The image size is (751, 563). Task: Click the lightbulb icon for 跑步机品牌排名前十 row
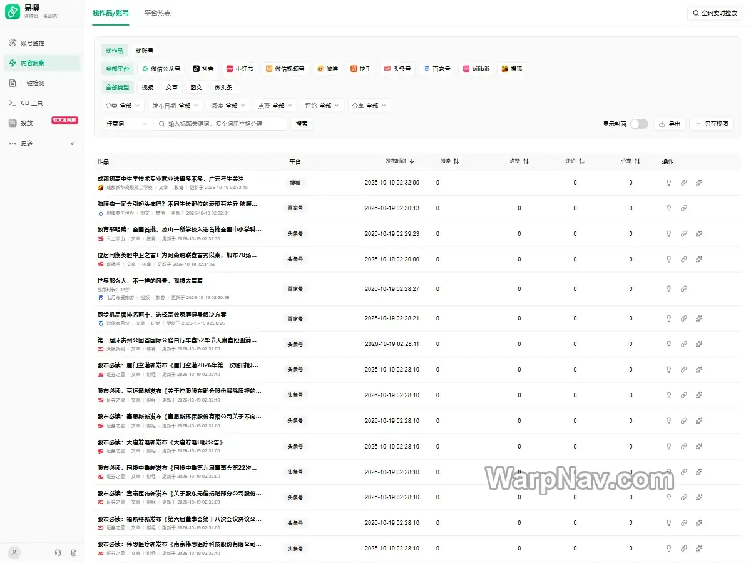668,318
